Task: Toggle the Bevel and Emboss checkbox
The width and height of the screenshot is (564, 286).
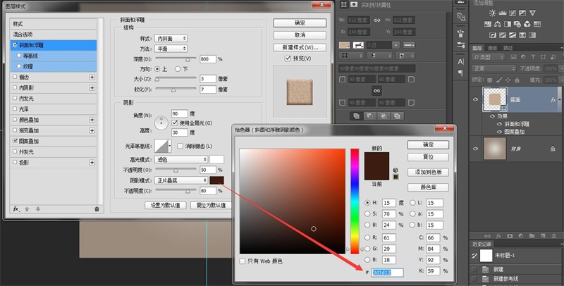Action: point(15,45)
